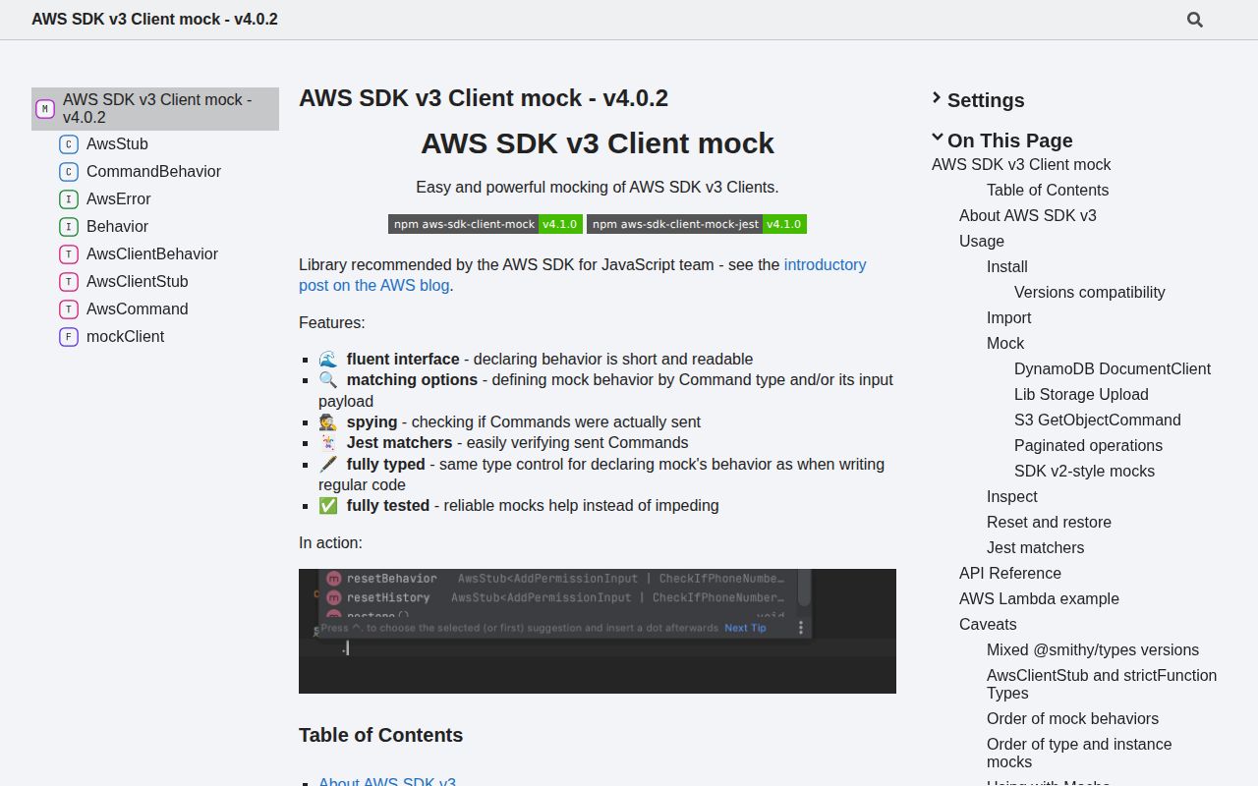Click the class icon next to AwsStub
1258x786 pixels.
point(69,144)
